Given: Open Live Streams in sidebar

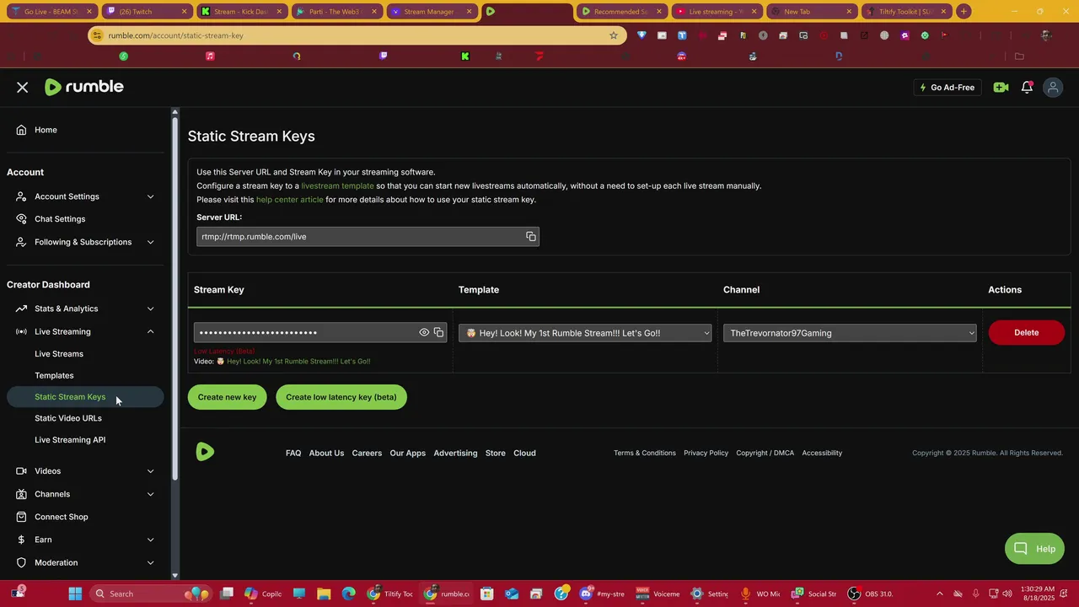Looking at the screenshot, I should pyautogui.click(x=59, y=354).
